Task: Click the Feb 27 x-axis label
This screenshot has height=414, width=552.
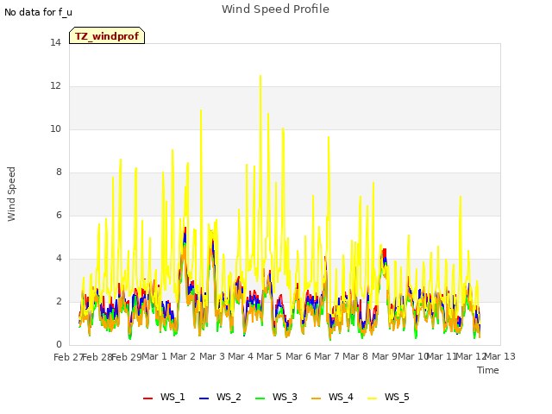Action: [x=68, y=357]
